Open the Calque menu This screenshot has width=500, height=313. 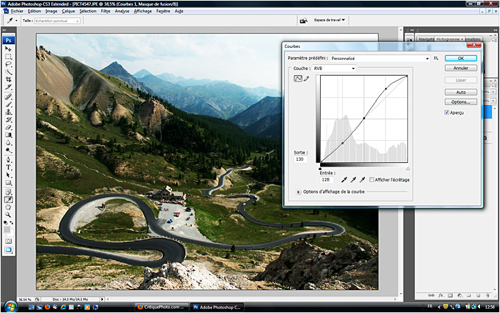tap(68, 11)
